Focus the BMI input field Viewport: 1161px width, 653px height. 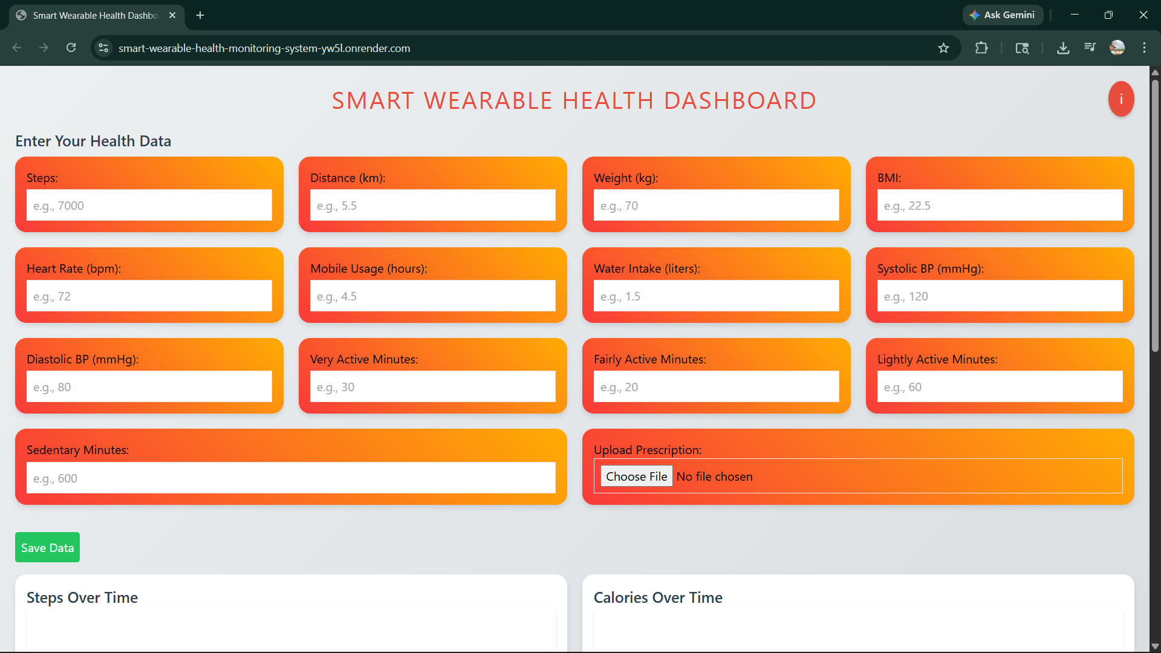point(1000,206)
